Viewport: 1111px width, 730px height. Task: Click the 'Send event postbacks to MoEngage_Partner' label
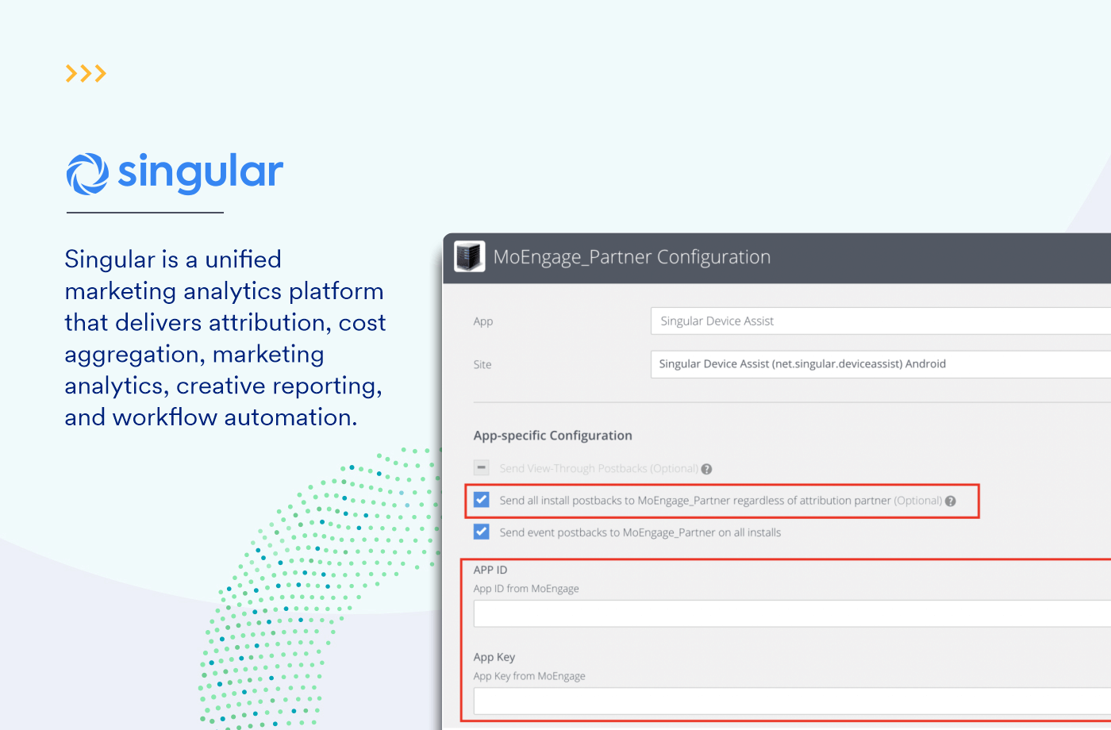pyautogui.click(x=640, y=532)
